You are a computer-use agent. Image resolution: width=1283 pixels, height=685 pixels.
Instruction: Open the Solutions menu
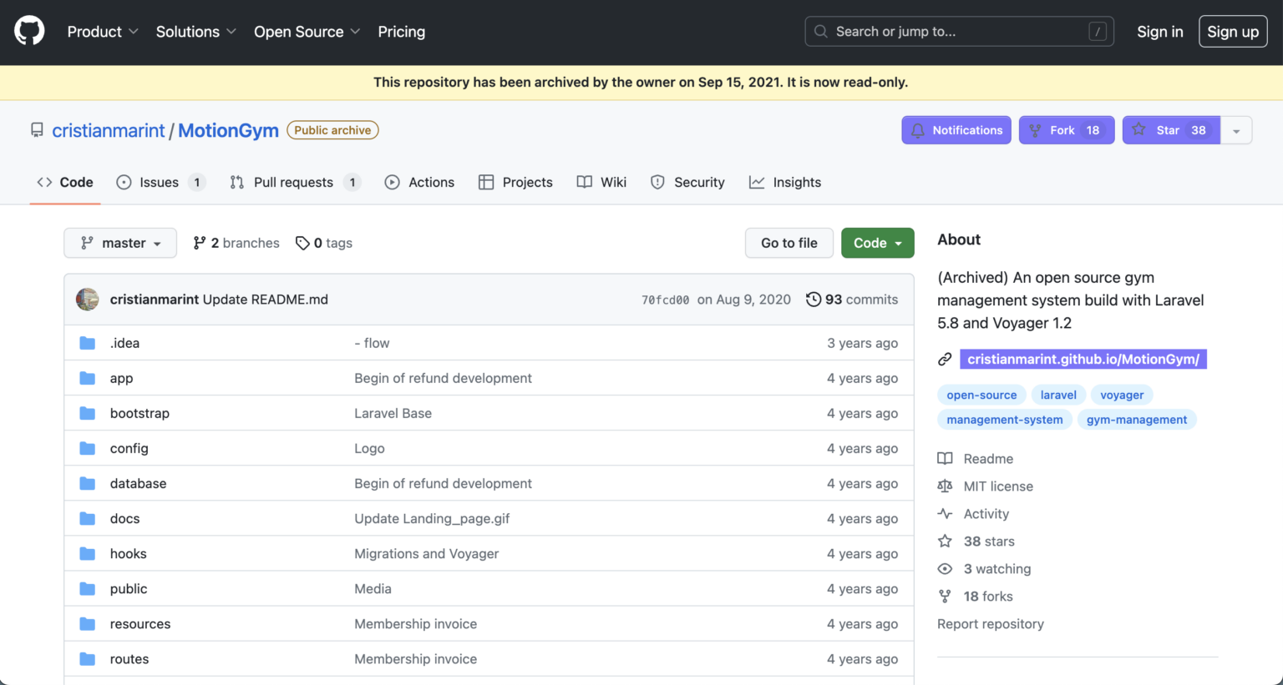195,32
